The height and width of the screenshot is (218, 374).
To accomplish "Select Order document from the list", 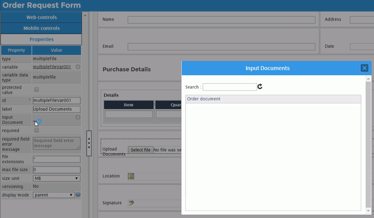I will 204,99.
